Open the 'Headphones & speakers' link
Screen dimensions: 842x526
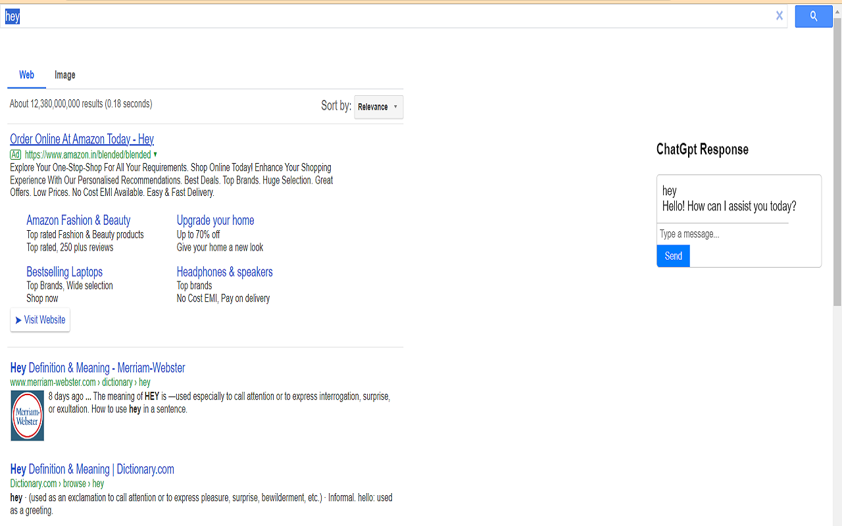coord(224,272)
